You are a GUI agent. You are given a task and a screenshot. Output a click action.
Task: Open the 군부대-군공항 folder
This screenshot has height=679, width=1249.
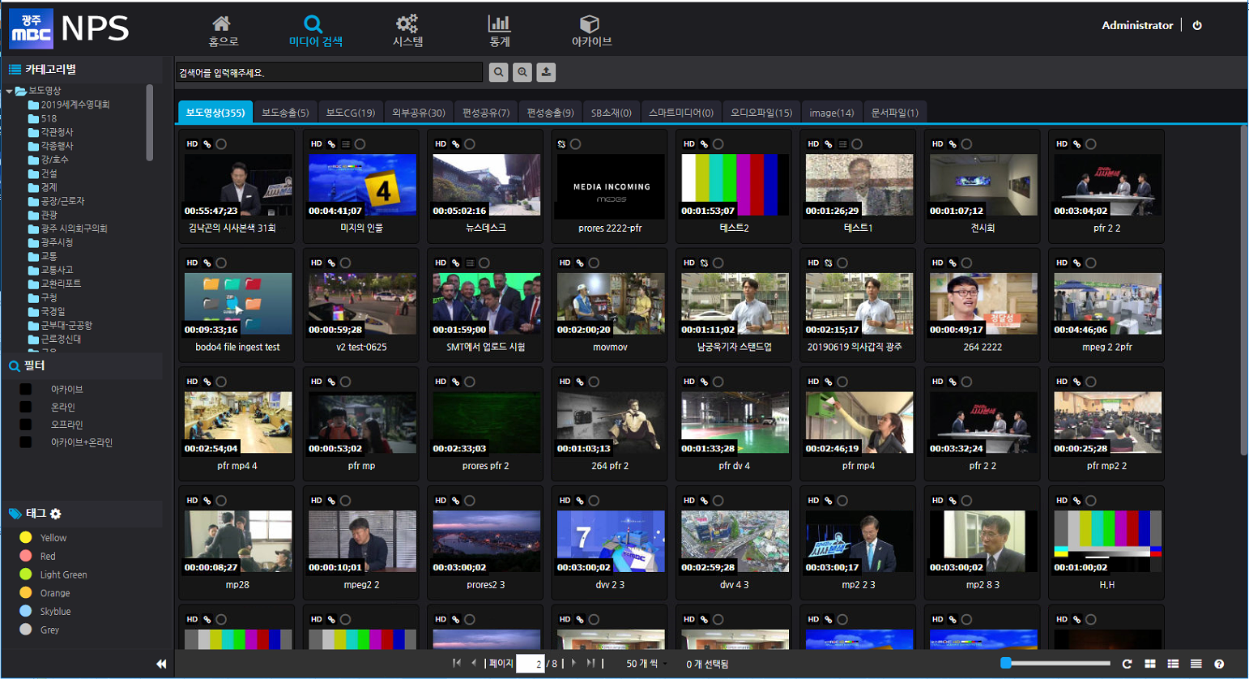tap(60, 325)
